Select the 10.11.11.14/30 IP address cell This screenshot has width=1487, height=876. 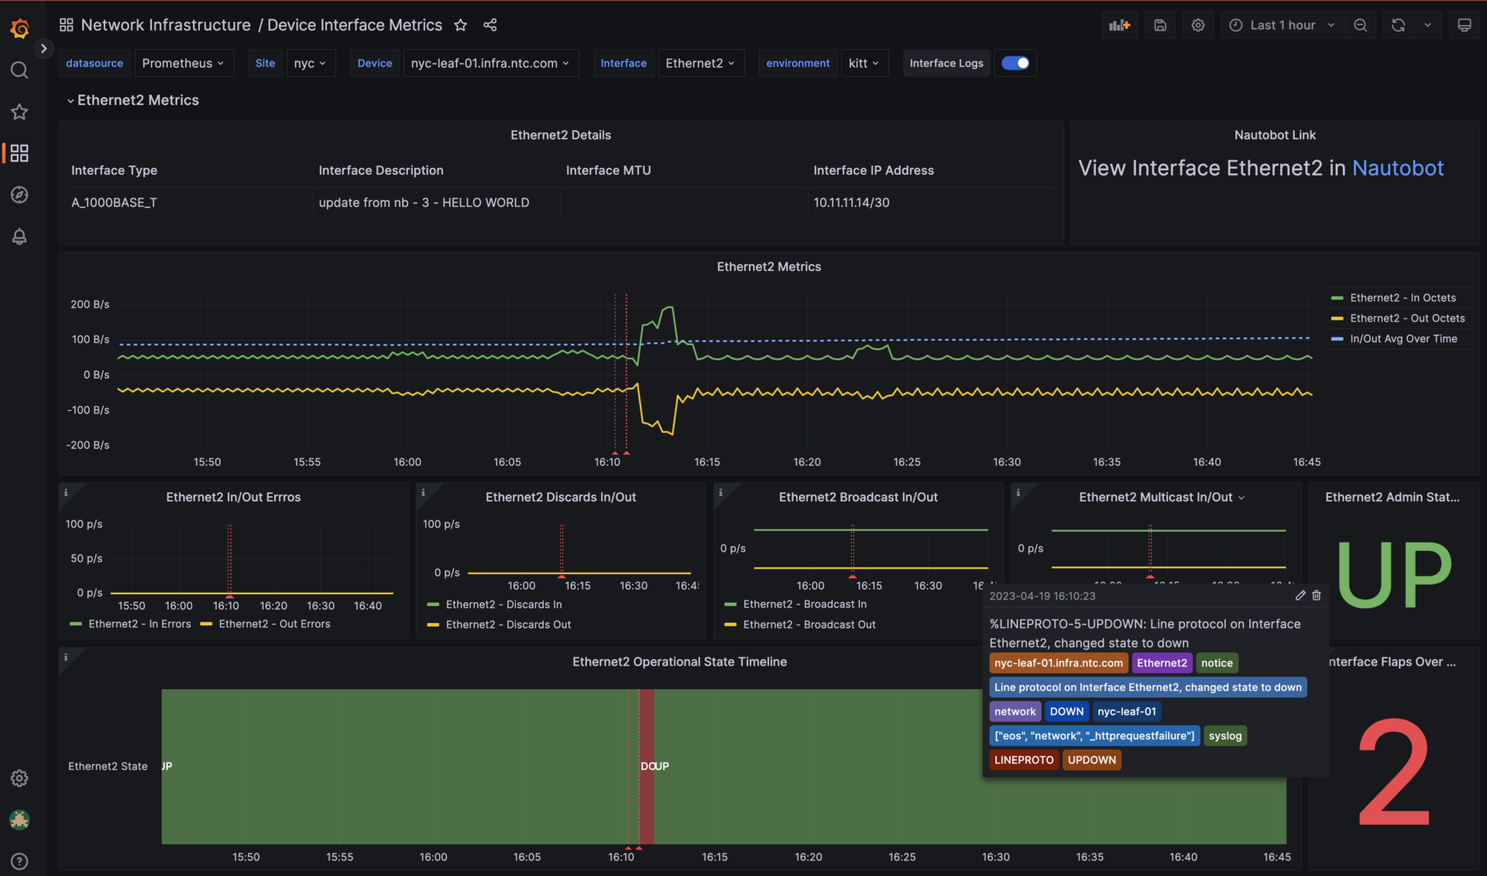pyautogui.click(x=851, y=203)
